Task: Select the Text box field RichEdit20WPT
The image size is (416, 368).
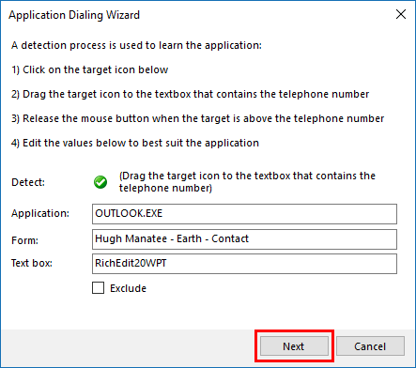Action: pyautogui.click(x=244, y=264)
